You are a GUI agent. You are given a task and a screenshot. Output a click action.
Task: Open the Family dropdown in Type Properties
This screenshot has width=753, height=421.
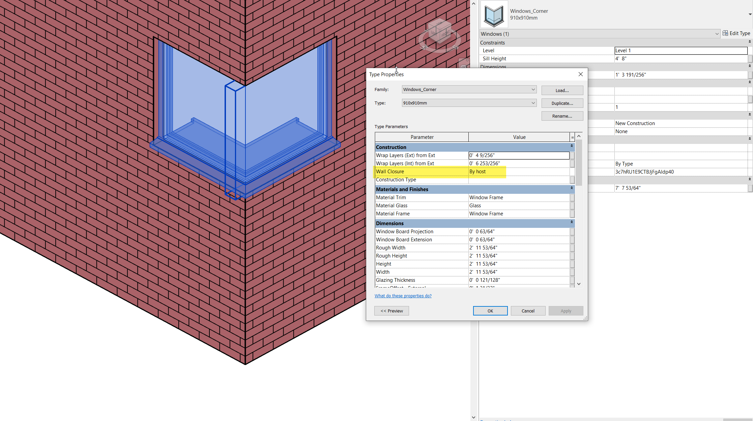(533, 89)
